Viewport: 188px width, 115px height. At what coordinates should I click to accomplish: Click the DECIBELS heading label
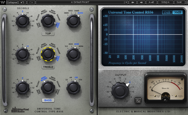coord(23,8)
